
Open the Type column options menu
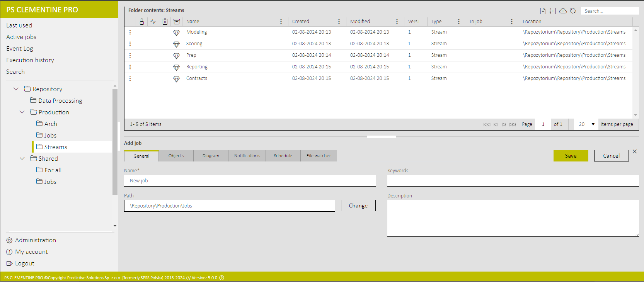coord(459,22)
